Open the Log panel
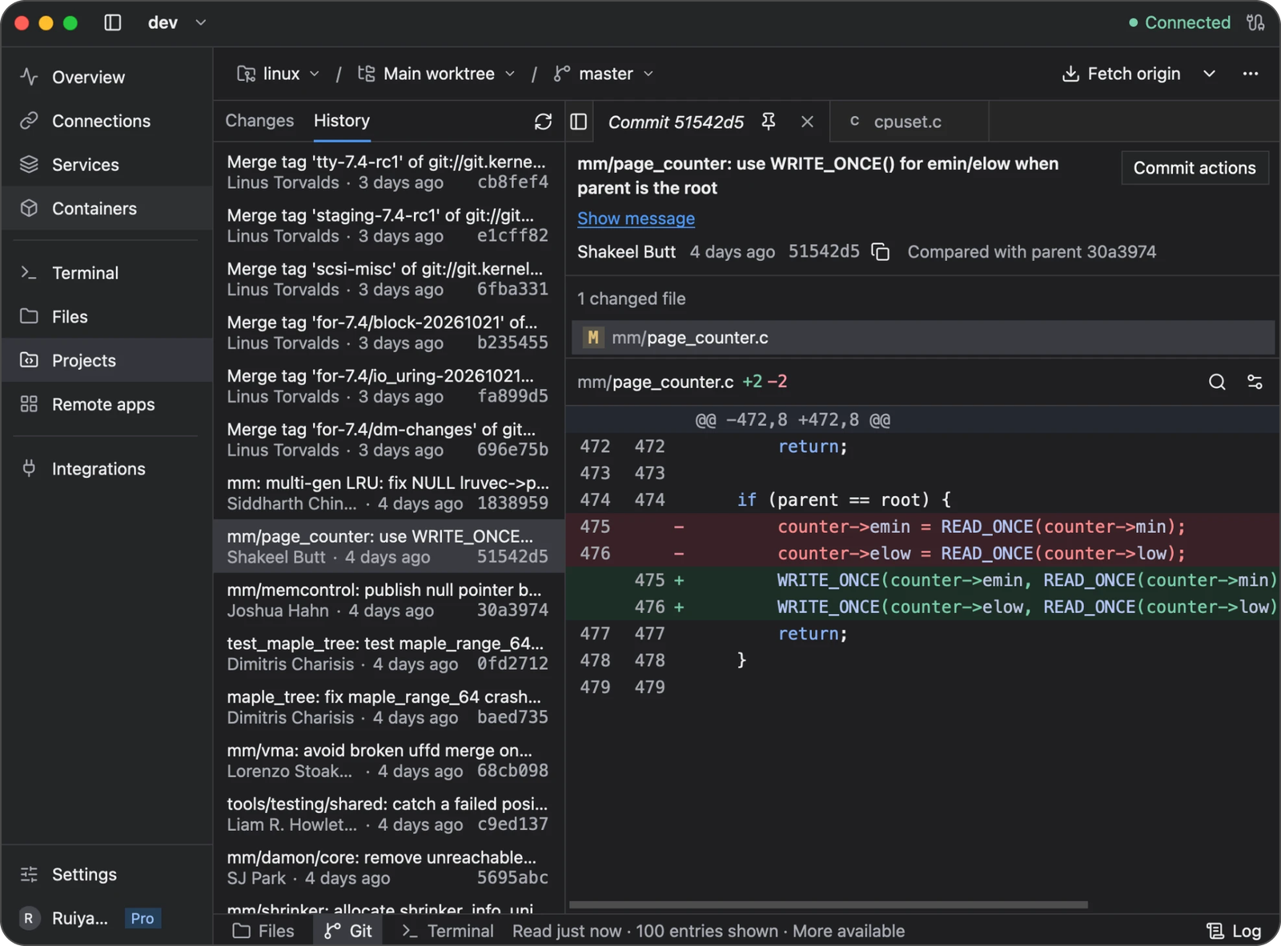Image resolution: width=1281 pixels, height=946 pixels. click(1234, 931)
